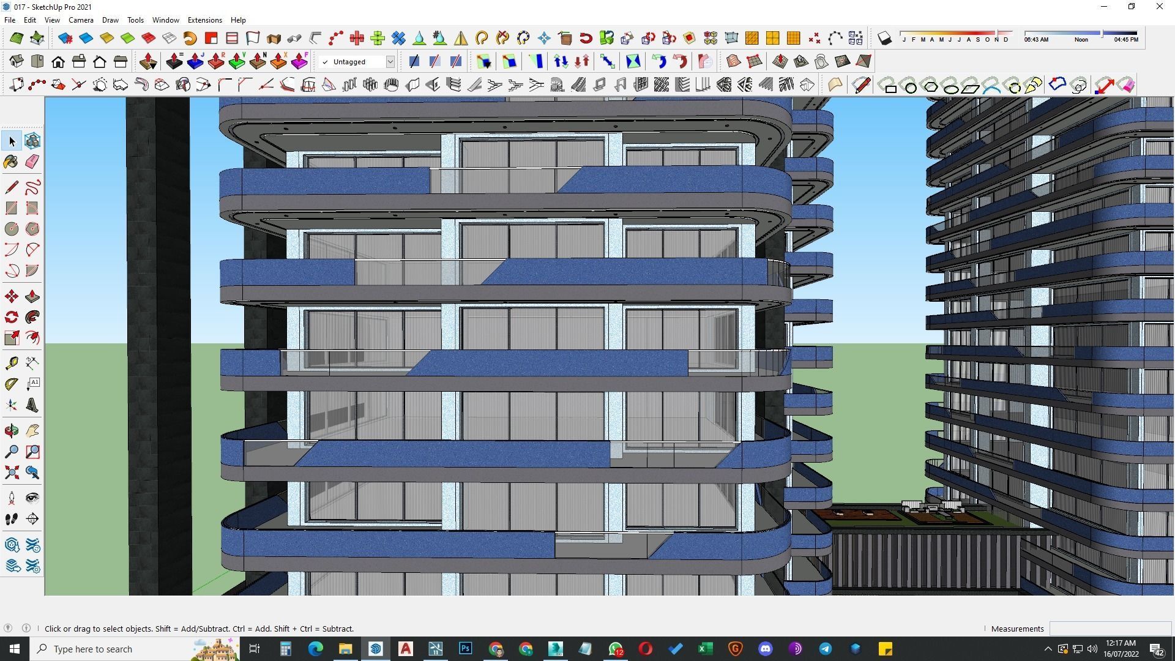Open the Draw menu
The image size is (1175, 661).
[110, 20]
